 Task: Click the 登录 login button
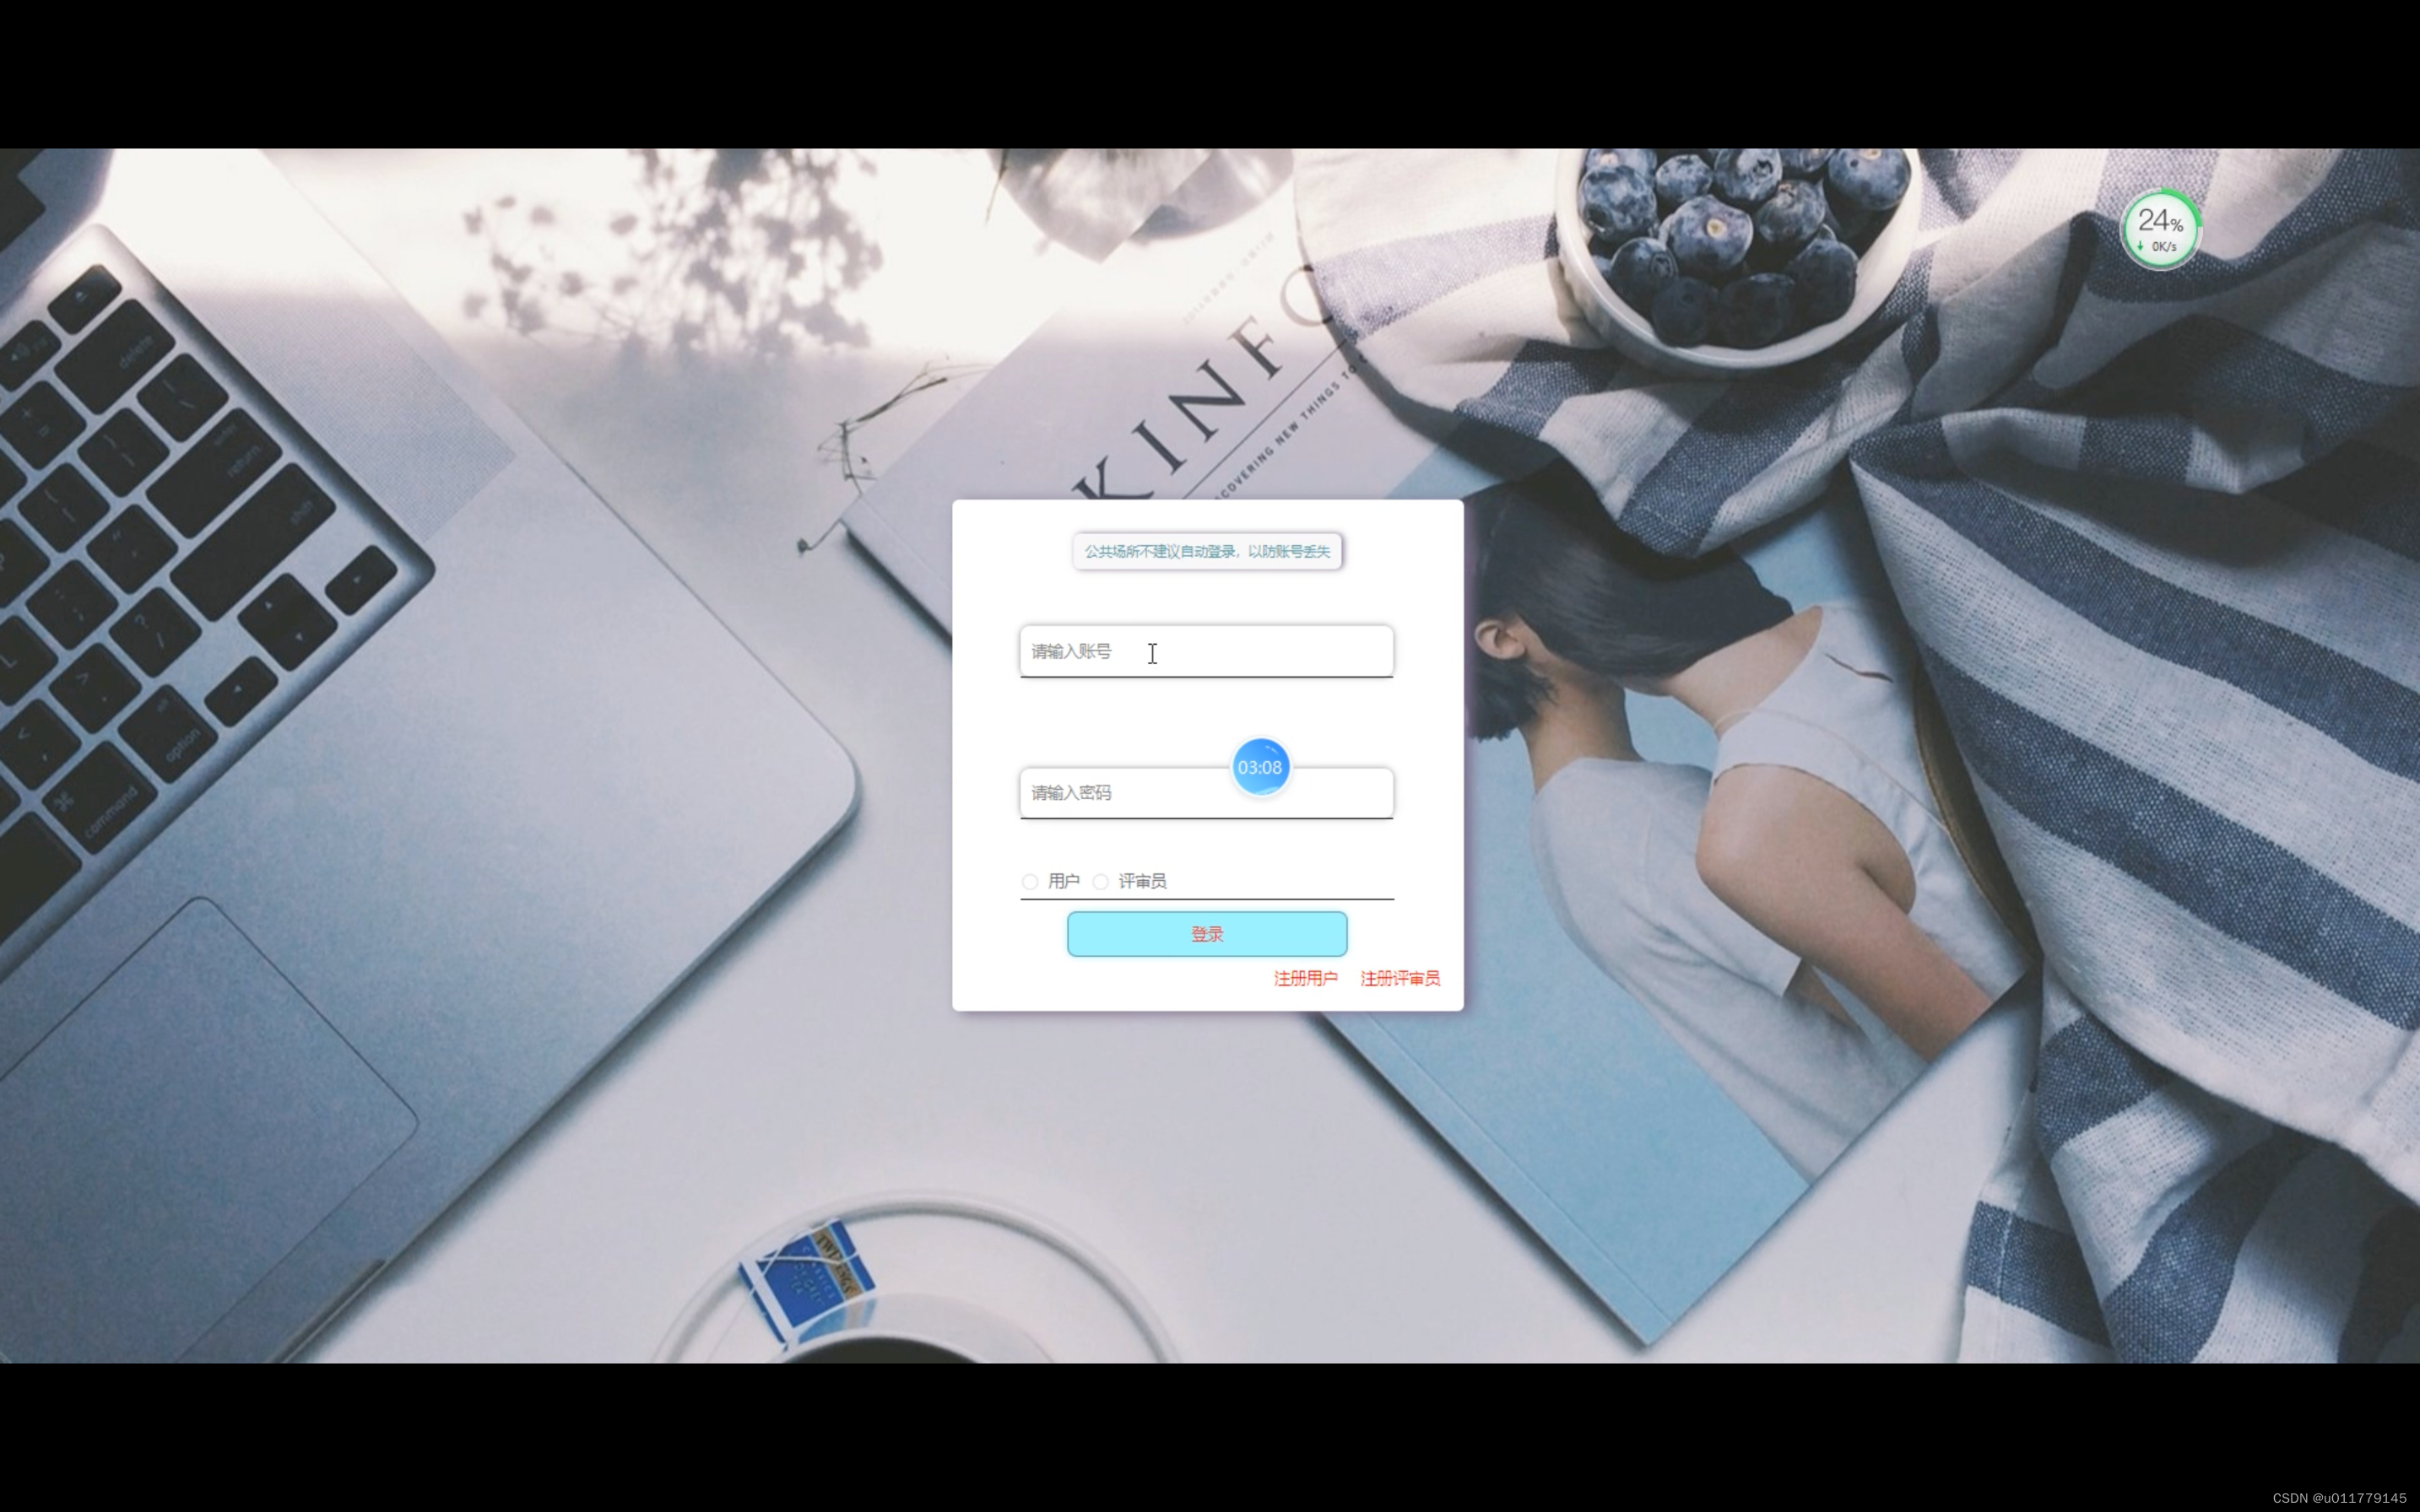click(x=1206, y=934)
